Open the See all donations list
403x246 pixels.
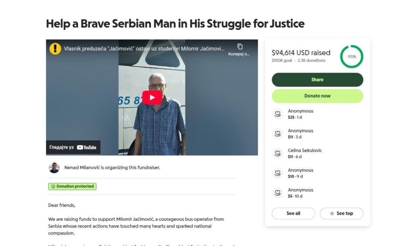(293, 213)
